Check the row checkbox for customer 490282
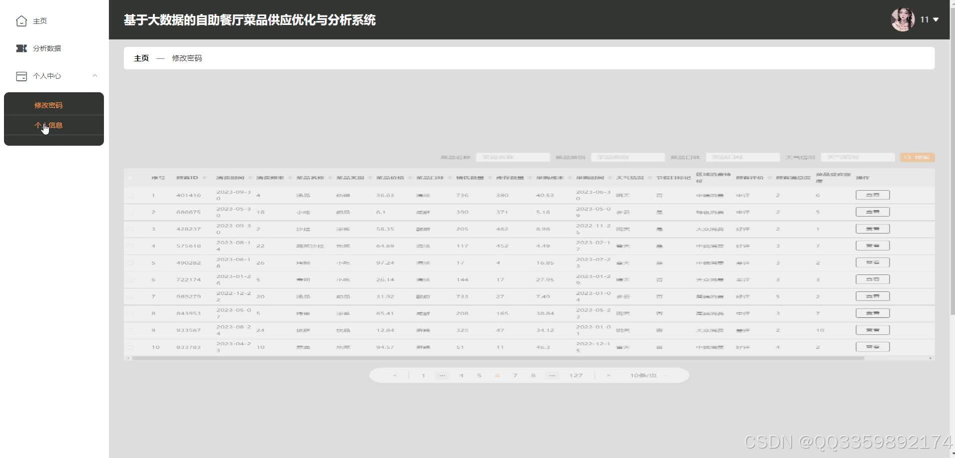The height and width of the screenshot is (458, 955). [130, 263]
